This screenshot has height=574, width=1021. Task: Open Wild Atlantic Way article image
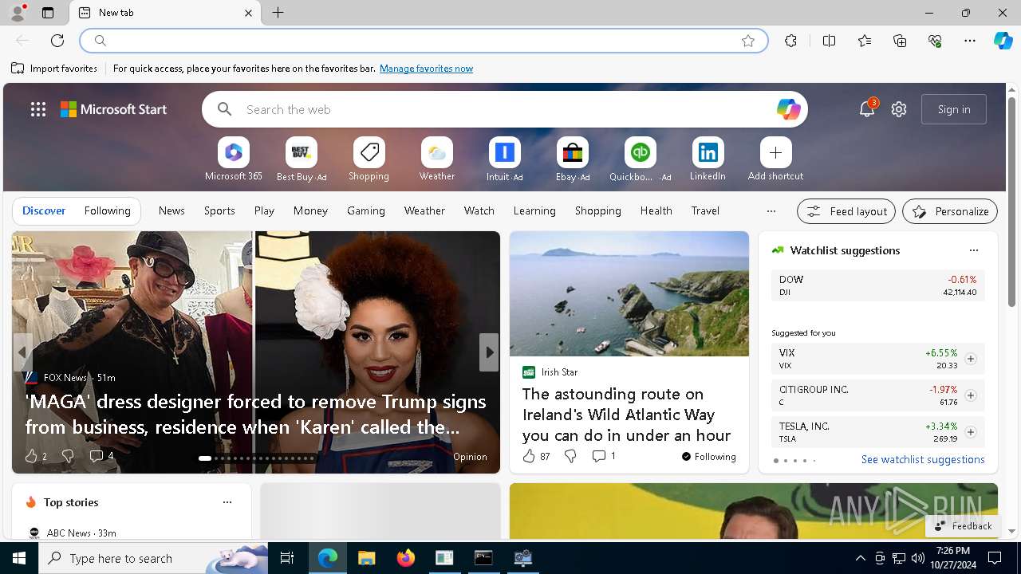(629, 293)
